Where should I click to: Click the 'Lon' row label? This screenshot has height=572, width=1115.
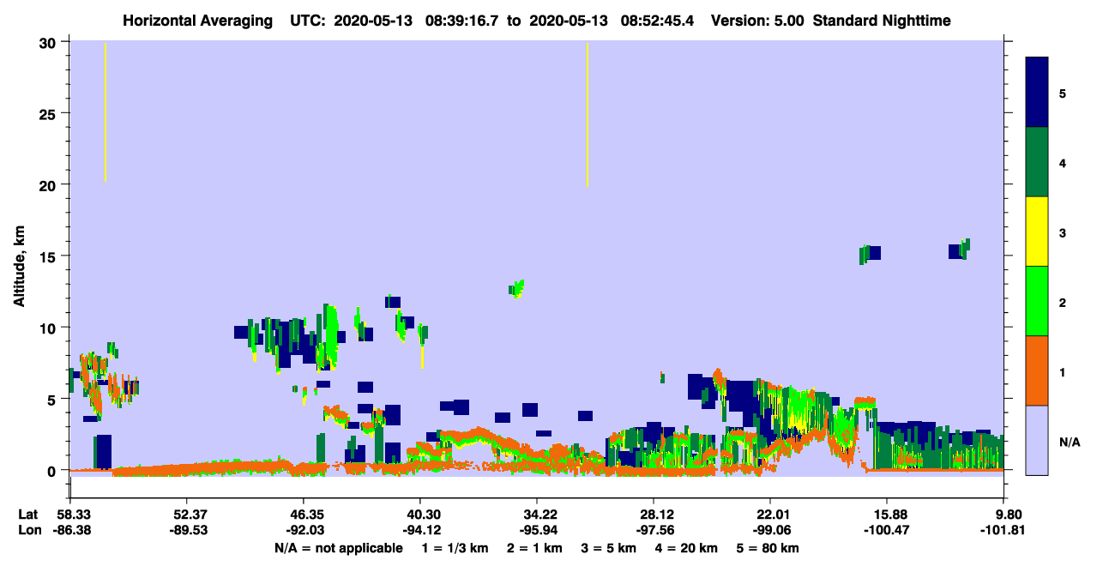(x=29, y=530)
